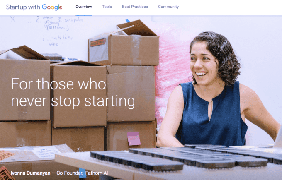Follow the Fathom AI link
The width and height of the screenshot is (282, 180).
[97, 173]
